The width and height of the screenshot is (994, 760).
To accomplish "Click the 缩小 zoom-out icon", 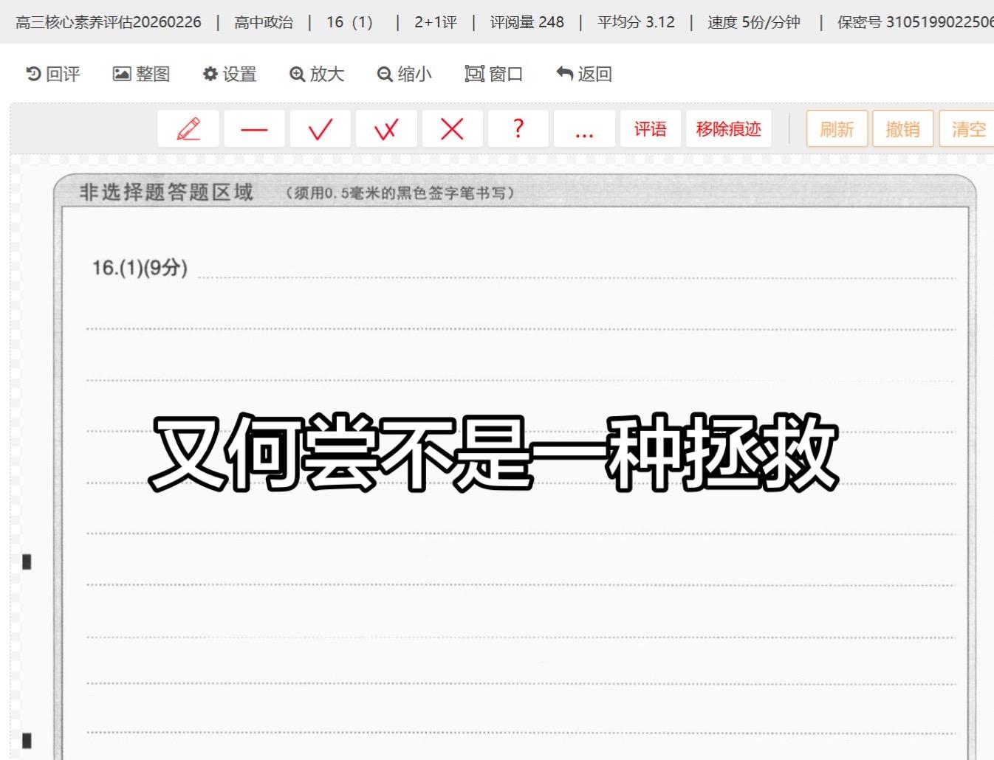I will pos(404,73).
